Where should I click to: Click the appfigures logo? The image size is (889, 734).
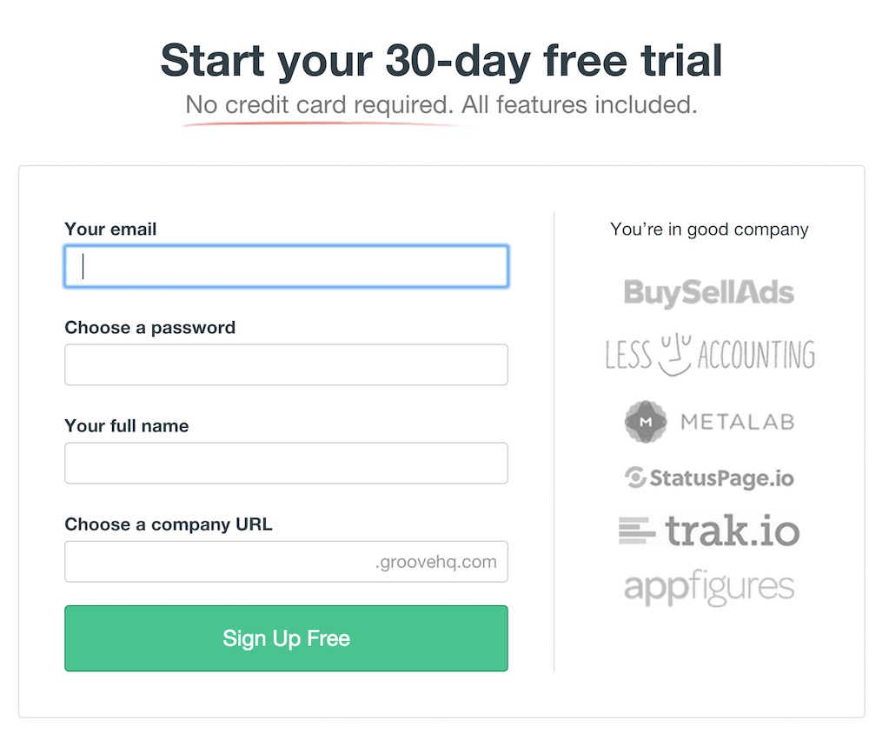(709, 588)
